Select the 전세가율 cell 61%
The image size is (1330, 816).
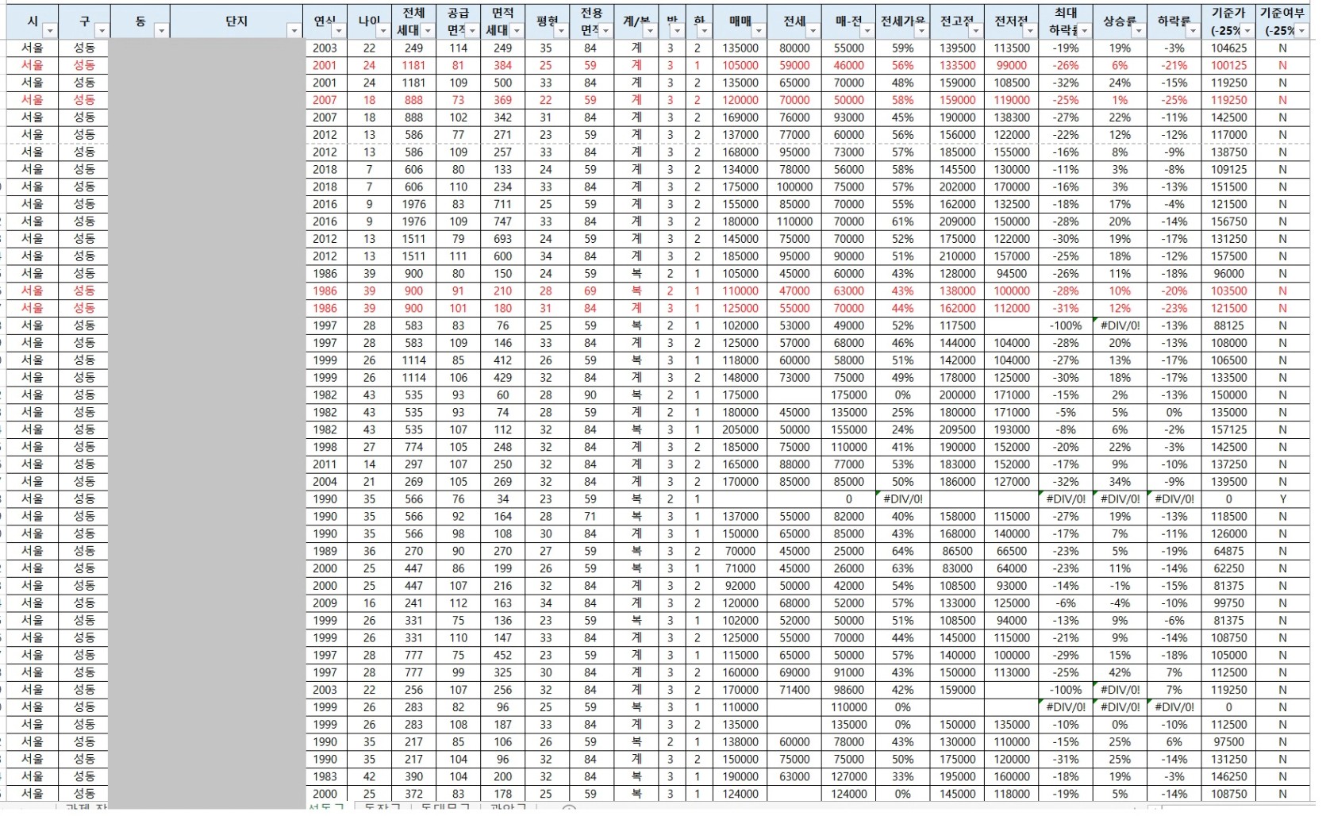[x=902, y=221]
